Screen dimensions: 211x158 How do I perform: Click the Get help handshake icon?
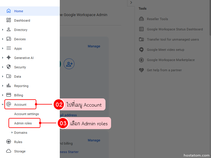coord(141,70)
